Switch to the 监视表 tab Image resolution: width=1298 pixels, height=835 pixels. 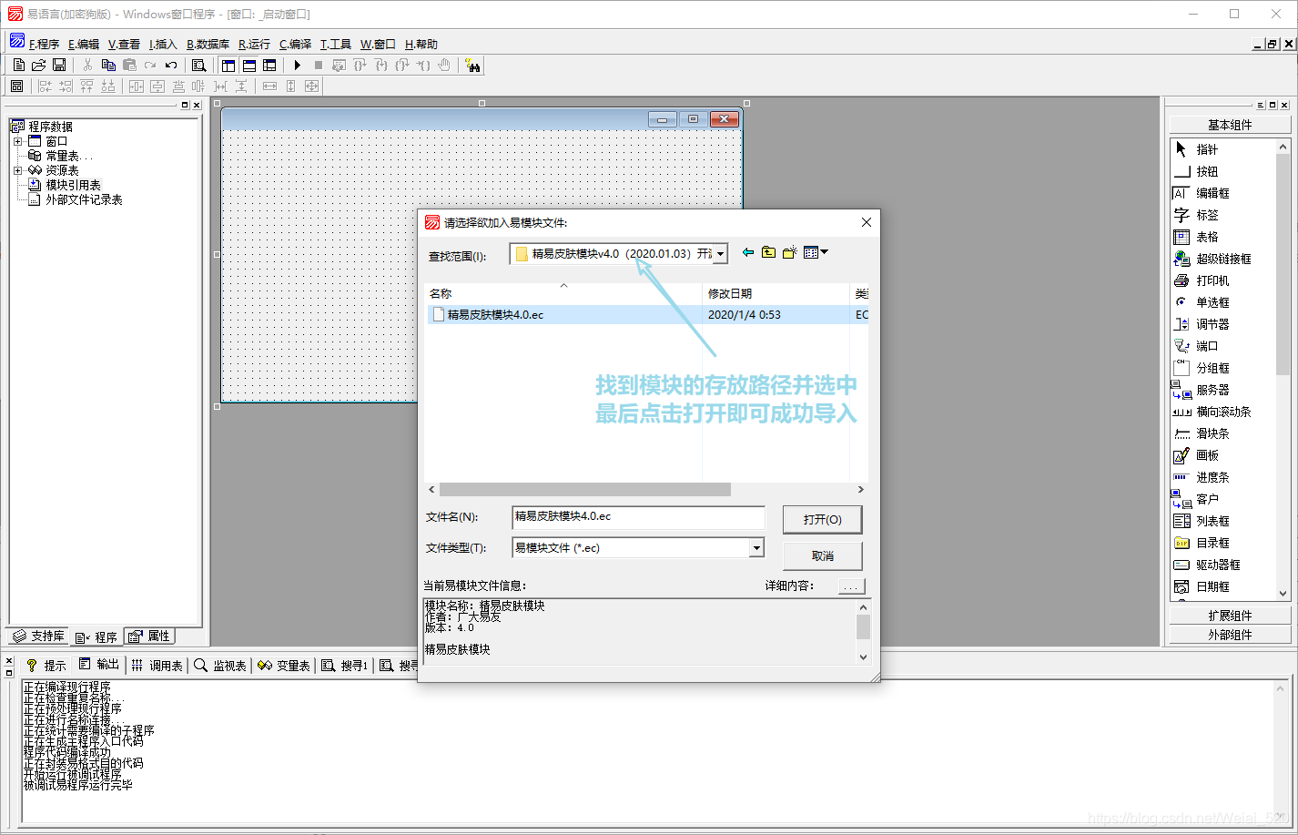220,666
